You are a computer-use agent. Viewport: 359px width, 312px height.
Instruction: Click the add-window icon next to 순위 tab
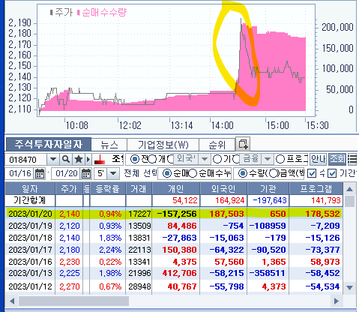click(243, 144)
